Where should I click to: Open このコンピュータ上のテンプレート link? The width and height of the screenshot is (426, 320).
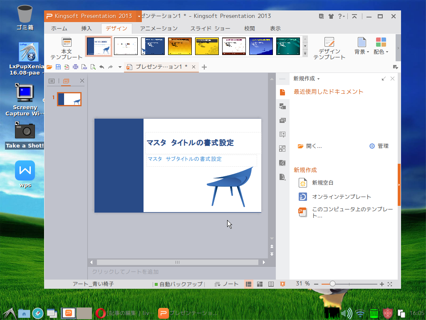tap(346, 212)
